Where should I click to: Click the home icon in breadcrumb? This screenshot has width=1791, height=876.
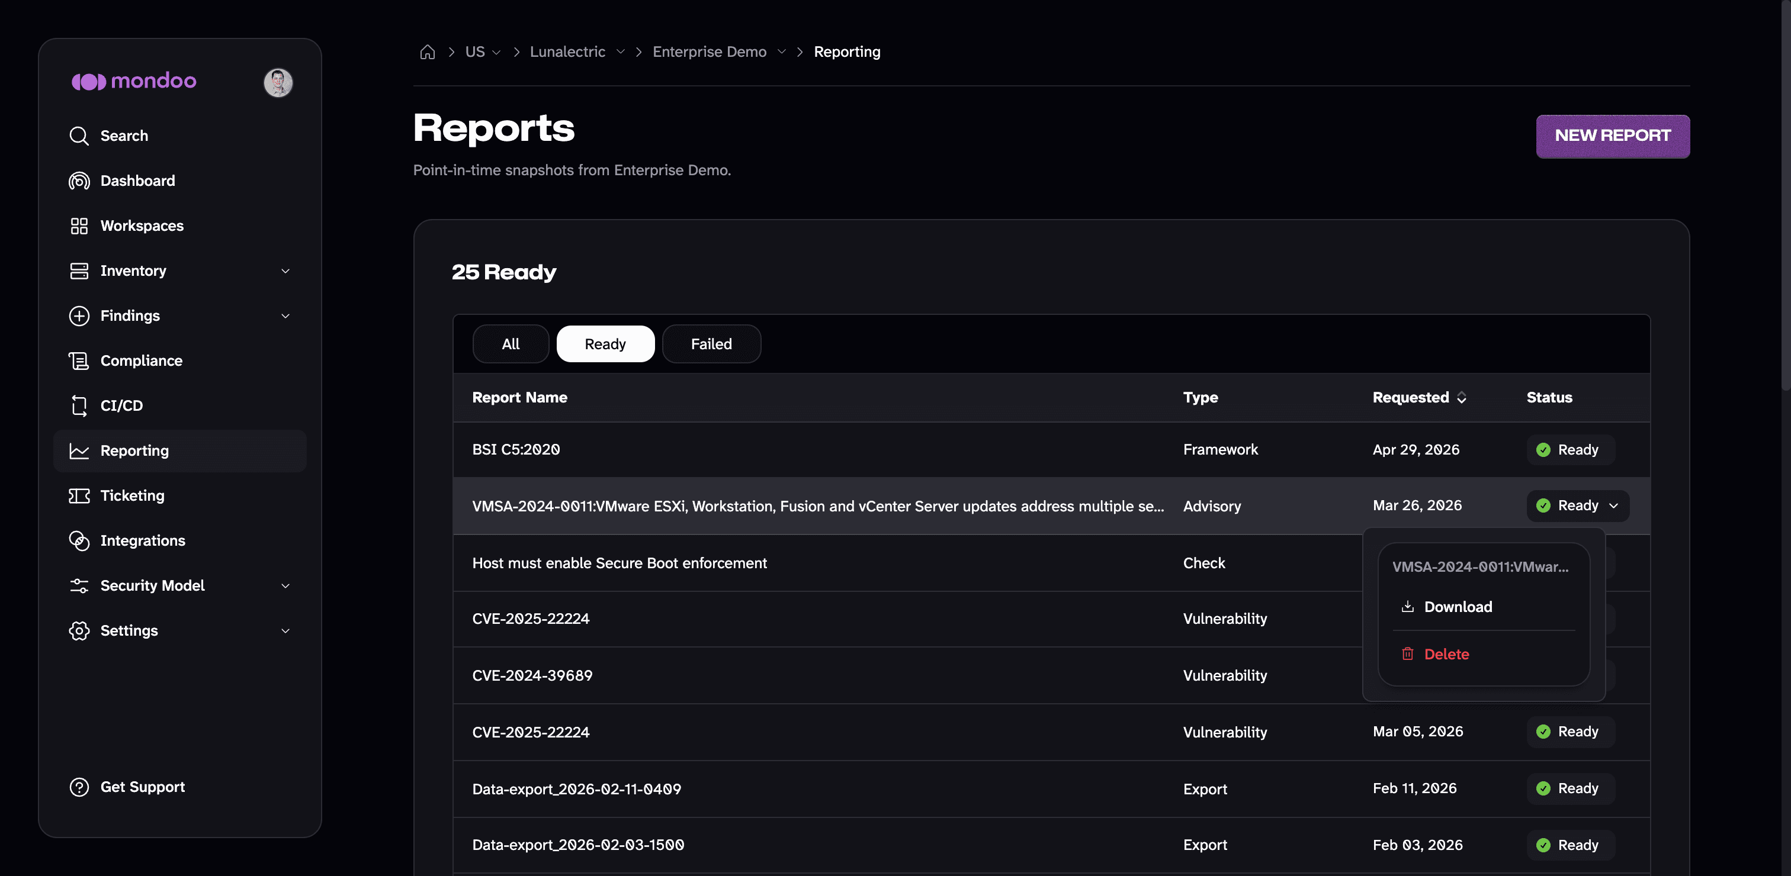pyautogui.click(x=428, y=52)
